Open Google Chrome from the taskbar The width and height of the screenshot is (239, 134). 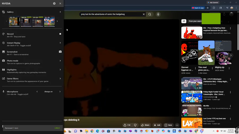[92, 131]
